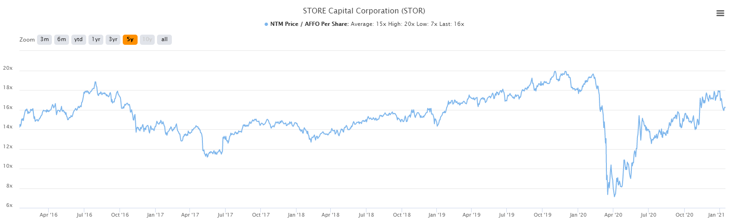Switch zoom to ytd
This screenshot has width=731, height=224.
79,40
